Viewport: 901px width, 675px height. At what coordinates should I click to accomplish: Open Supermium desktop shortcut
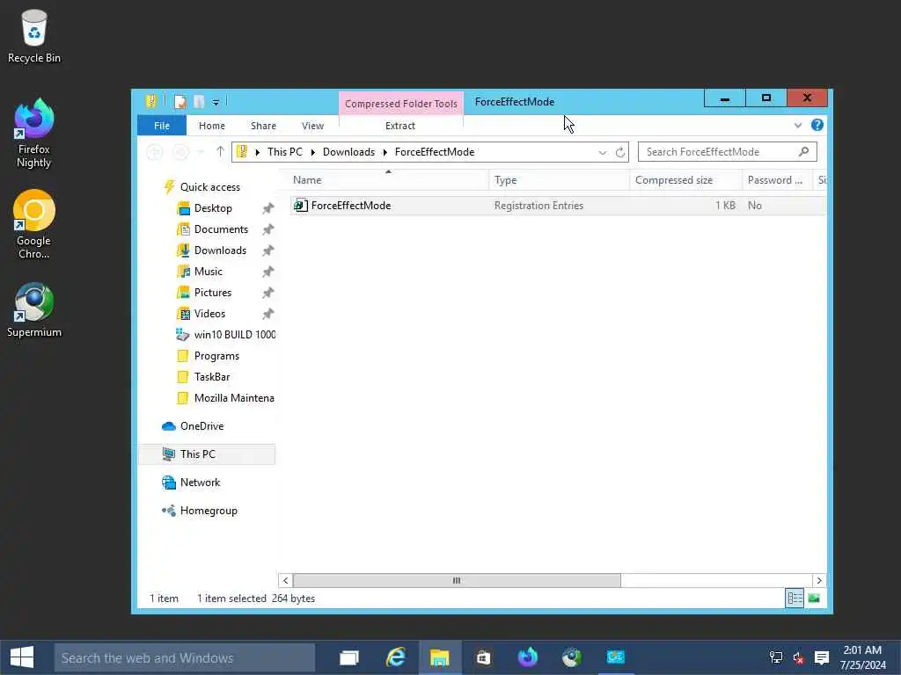(x=34, y=310)
